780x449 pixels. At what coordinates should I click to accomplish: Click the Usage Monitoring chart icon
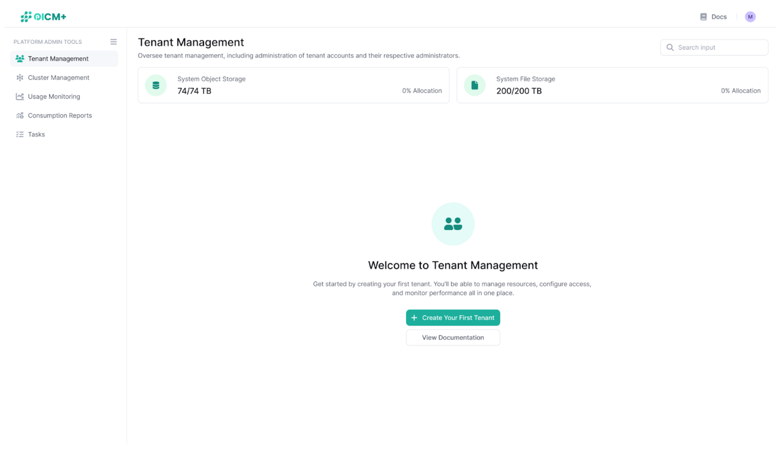(x=19, y=96)
